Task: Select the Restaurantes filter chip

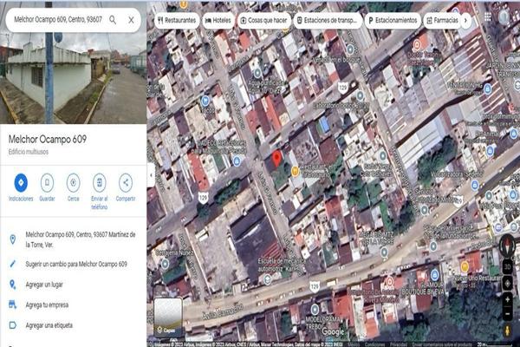Action: tap(177, 20)
